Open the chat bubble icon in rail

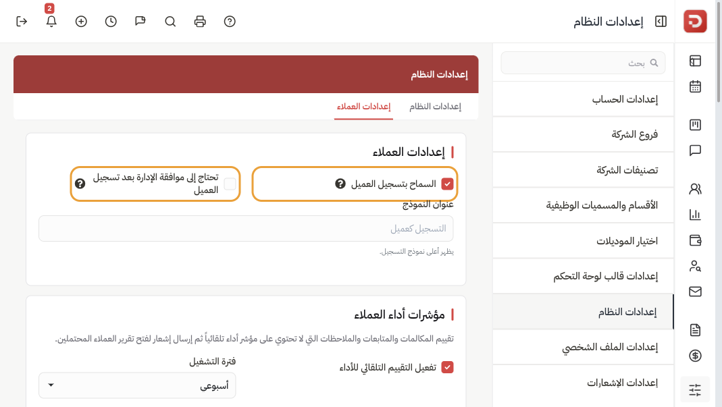coord(695,151)
